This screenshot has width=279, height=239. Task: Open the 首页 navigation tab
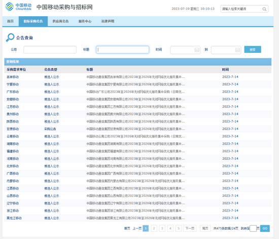(x=10, y=21)
